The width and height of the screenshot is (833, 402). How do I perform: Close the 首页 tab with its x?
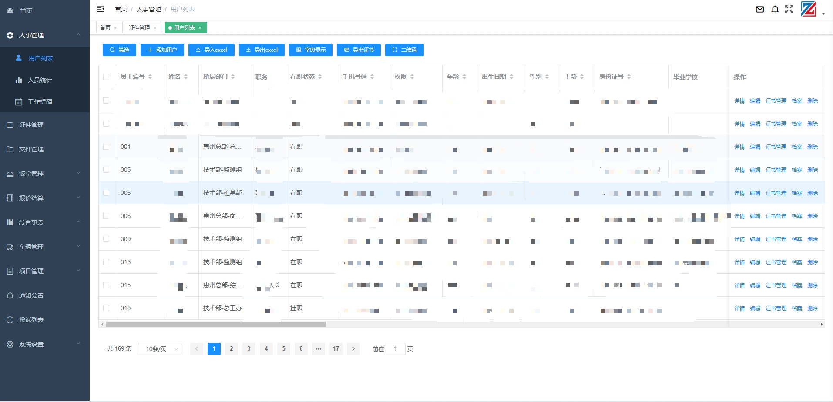pyautogui.click(x=115, y=28)
